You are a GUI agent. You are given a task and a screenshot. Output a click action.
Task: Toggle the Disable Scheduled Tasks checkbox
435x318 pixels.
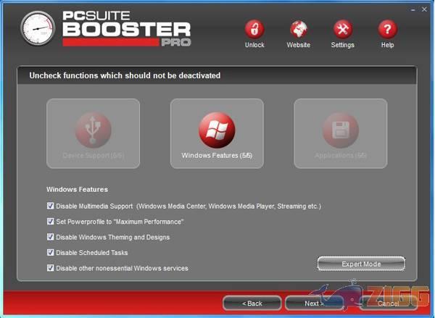click(x=51, y=253)
